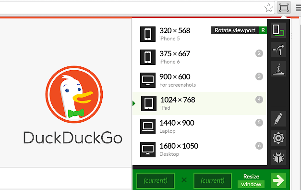Click the DuckDuckGo duck logo
The height and width of the screenshot is (190, 301).
pos(74,94)
